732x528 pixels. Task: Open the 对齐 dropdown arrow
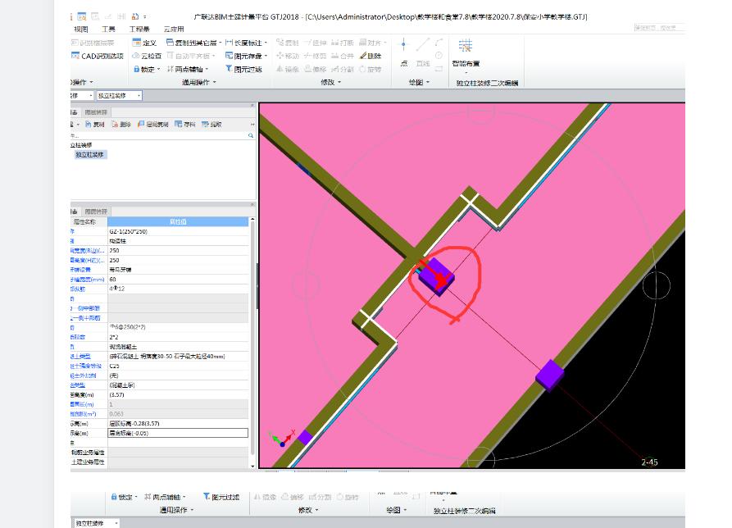point(385,43)
